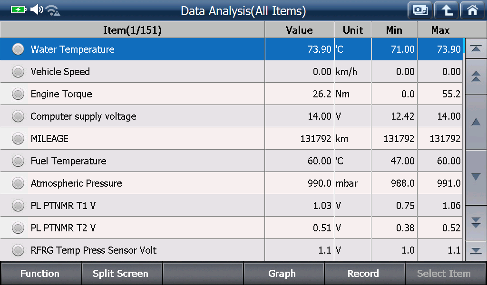
Task: Click the Unit column header
Action: tap(353, 30)
